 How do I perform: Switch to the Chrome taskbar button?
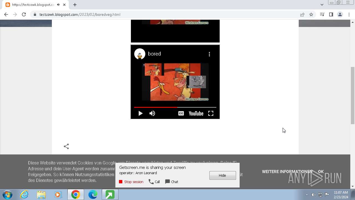75,195
